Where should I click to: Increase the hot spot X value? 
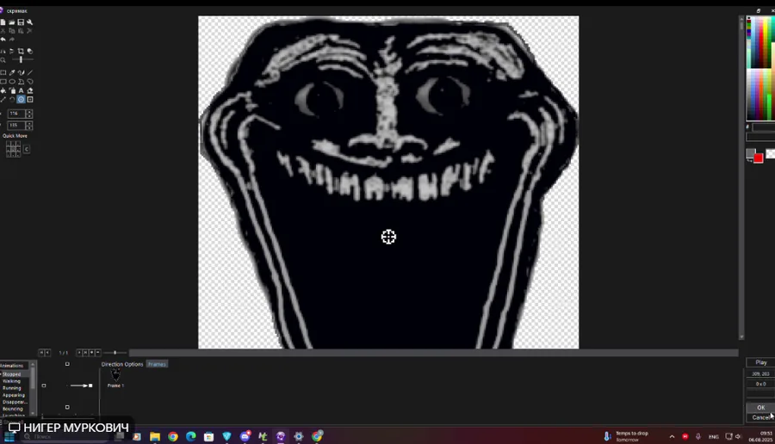[x=29, y=112]
